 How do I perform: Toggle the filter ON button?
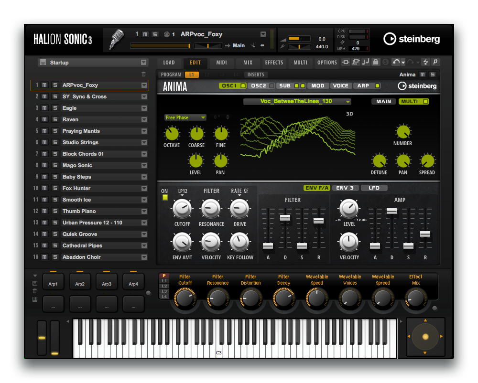pyautogui.click(x=165, y=197)
